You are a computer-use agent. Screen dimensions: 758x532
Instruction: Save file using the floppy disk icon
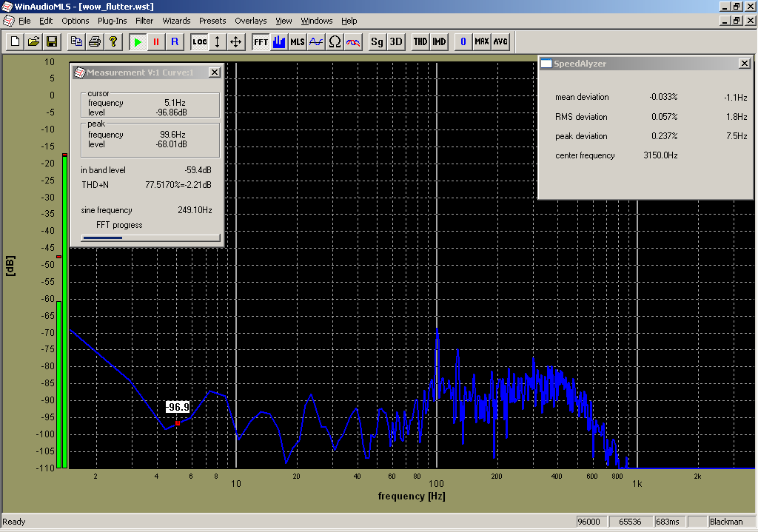(52, 42)
